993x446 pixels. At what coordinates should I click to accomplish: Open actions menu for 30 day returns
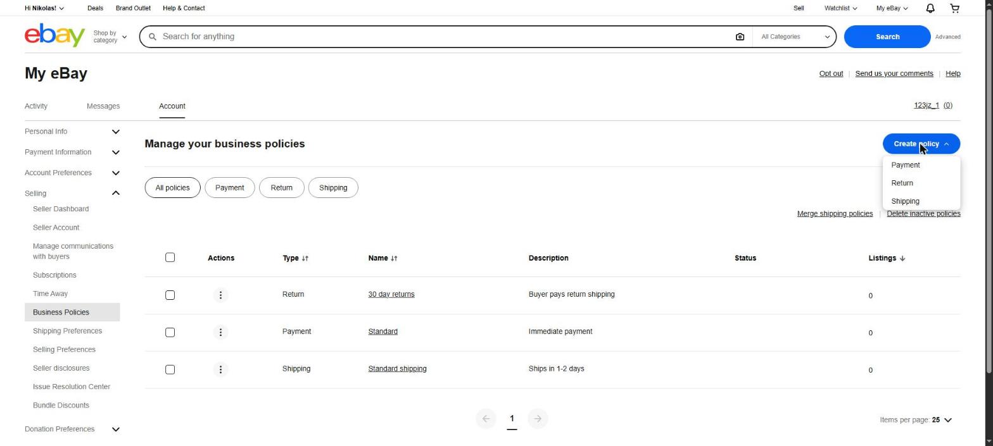click(x=220, y=295)
